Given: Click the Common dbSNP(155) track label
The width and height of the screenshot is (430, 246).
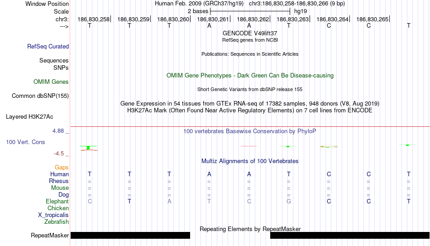Looking at the screenshot, I should 40,96.
